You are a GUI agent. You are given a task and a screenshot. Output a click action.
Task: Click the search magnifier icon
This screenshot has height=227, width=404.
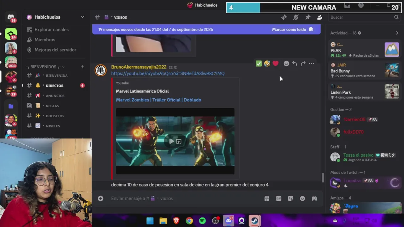[x=396, y=17]
